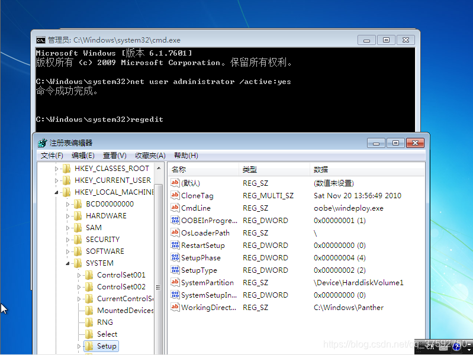473x355 pixels.
Task: Click the MountedDevices folder icon
Action: [x=89, y=311]
